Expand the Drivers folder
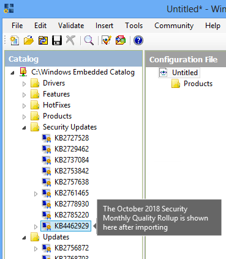This screenshot has width=226, height=259. pyautogui.click(x=24, y=84)
